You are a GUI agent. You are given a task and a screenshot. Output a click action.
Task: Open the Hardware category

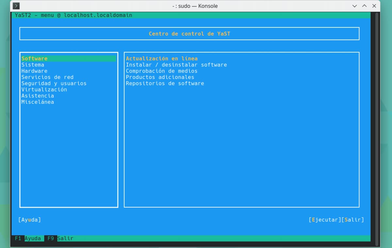(34, 71)
